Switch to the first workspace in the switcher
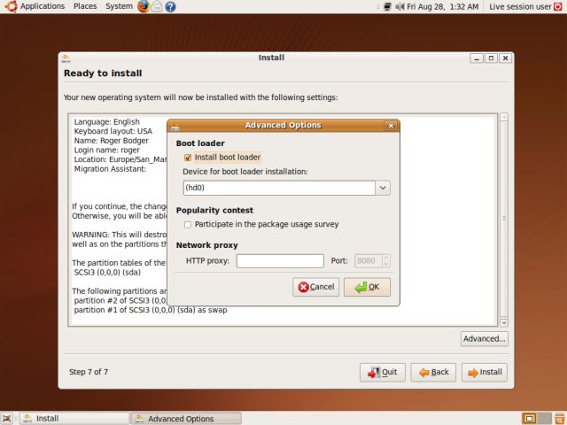 click(x=530, y=419)
